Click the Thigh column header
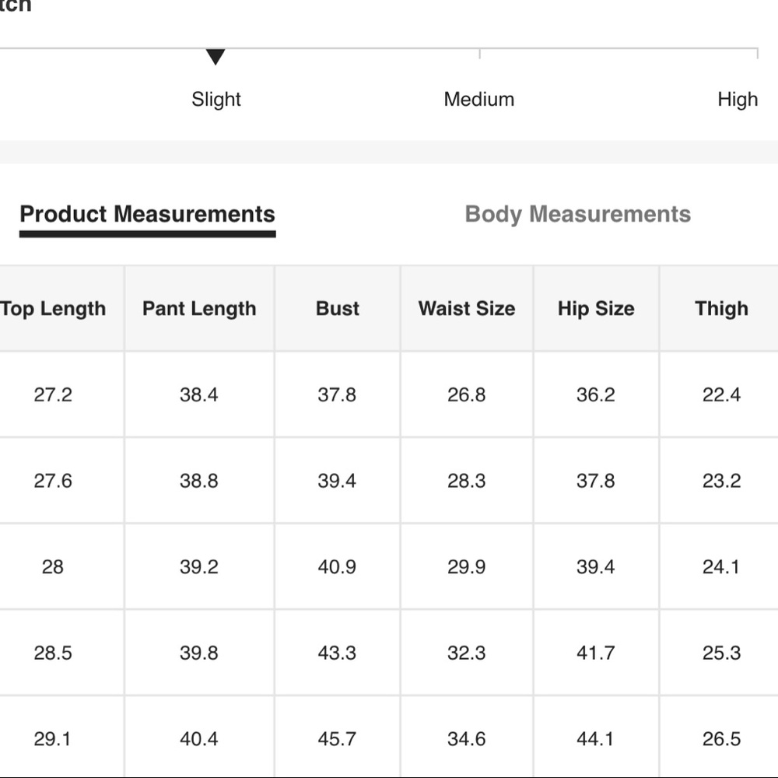Image resolution: width=778 pixels, height=778 pixels. click(x=721, y=309)
